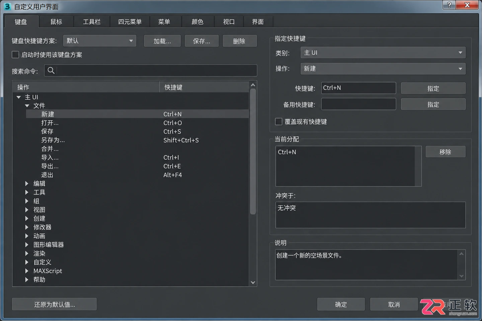Click the 快捷键 column header
Image resolution: width=482 pixels, height=321 pixels.
204,87
